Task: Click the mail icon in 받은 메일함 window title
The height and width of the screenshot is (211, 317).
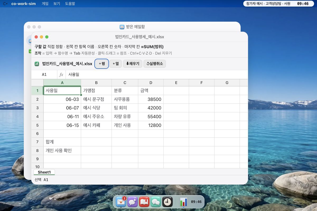Action: pos(122,27)
